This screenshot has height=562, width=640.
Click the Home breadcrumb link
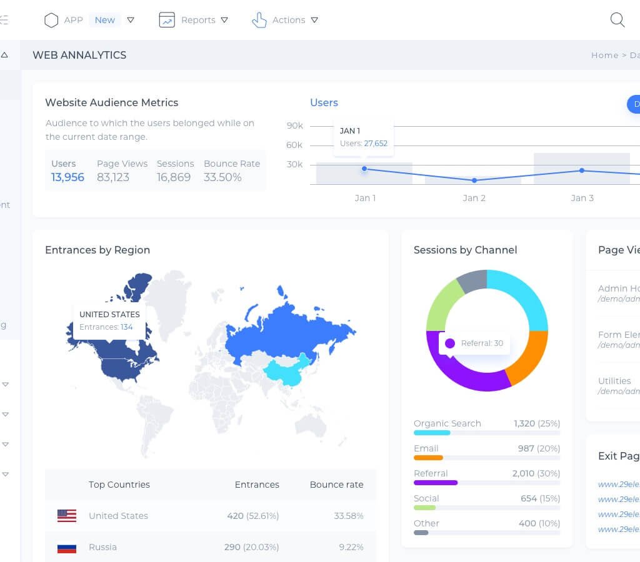tap(604, 55)
